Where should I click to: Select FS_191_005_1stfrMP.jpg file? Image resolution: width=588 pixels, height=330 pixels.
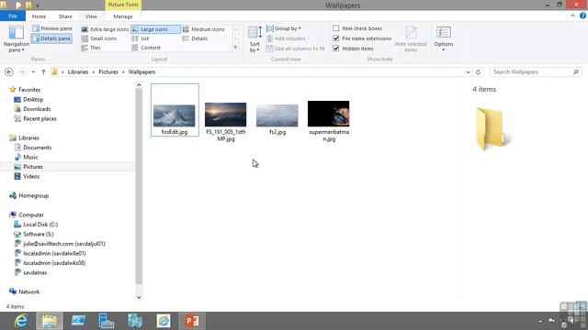tap(226, 122)
